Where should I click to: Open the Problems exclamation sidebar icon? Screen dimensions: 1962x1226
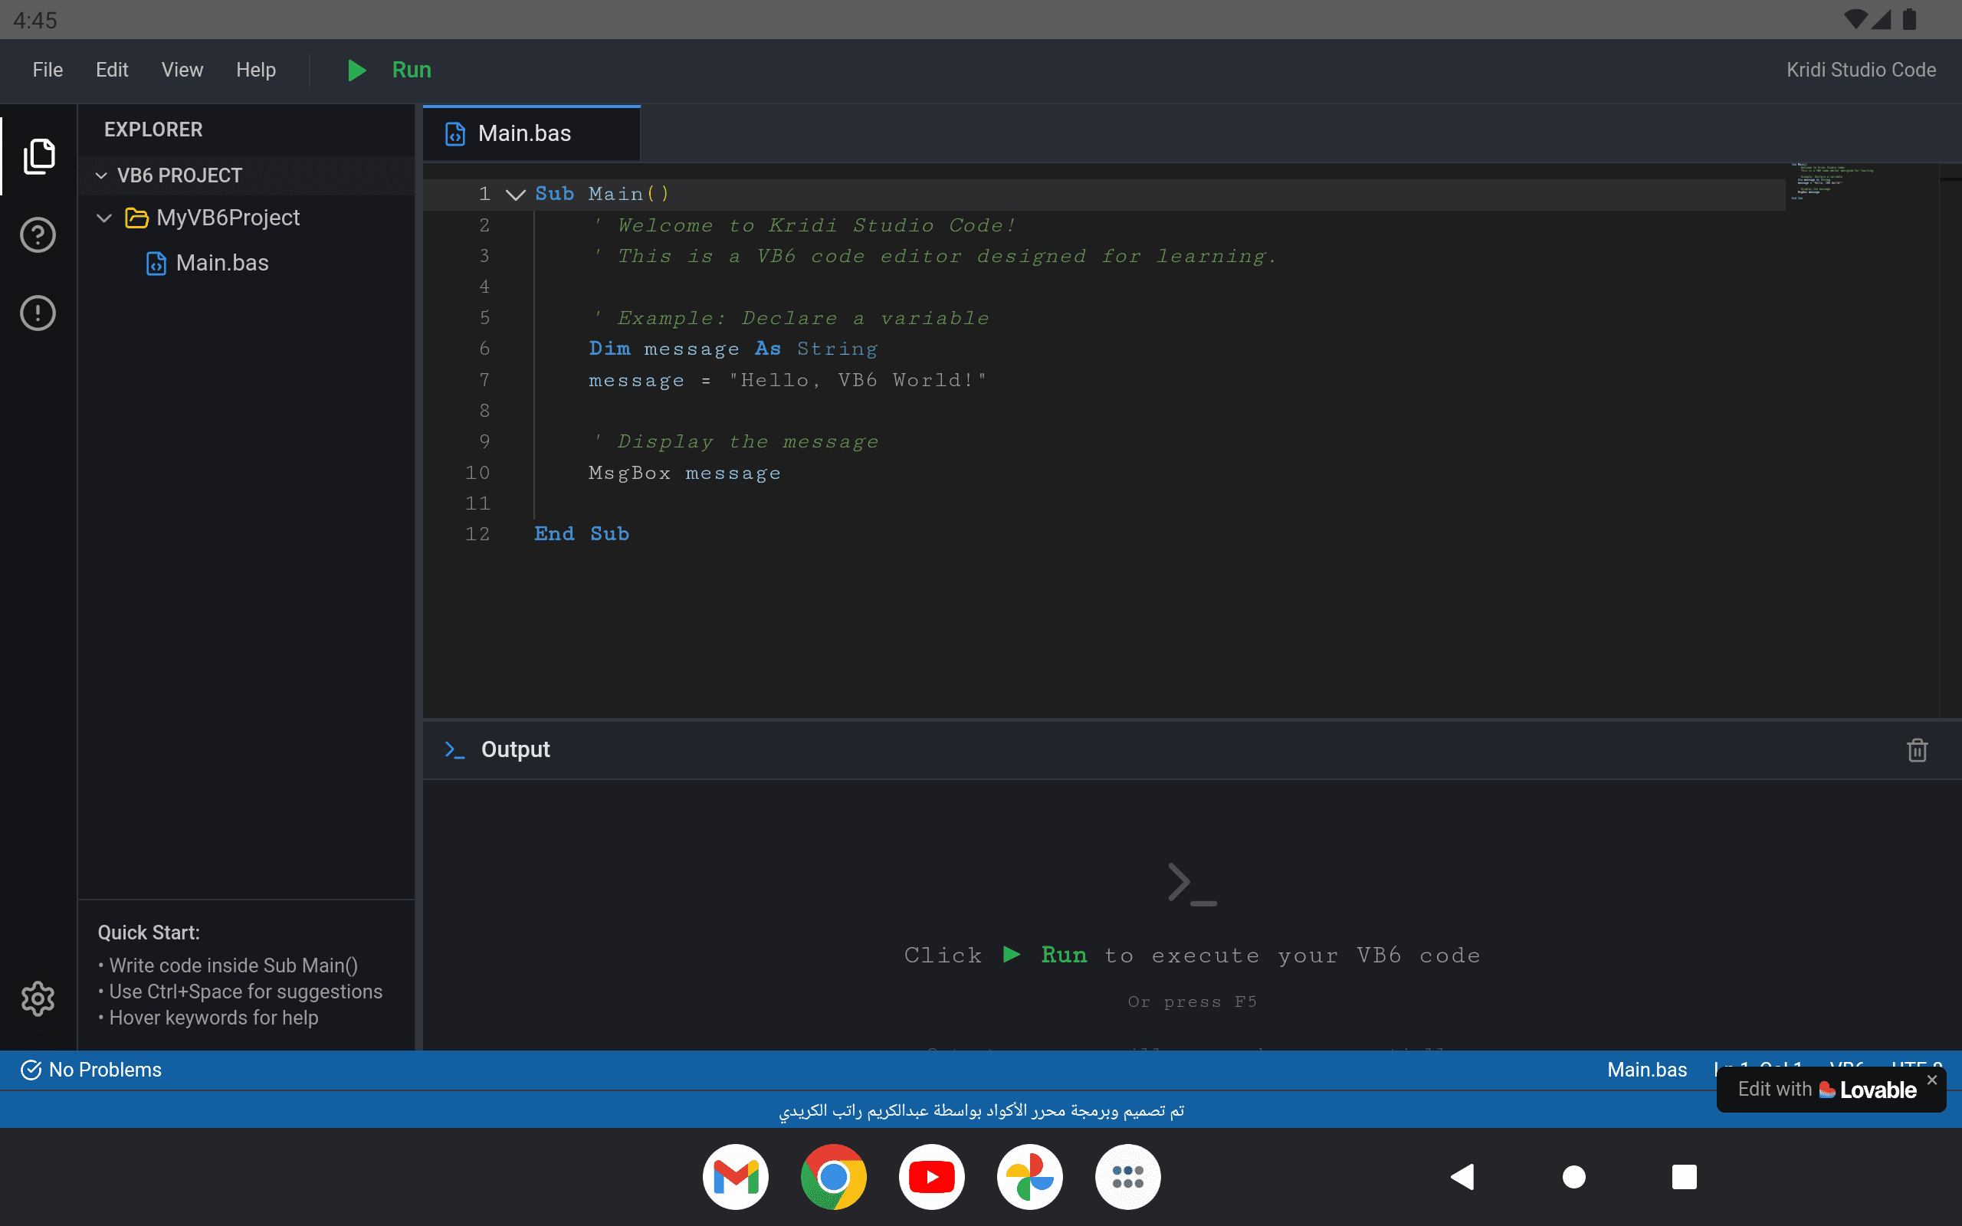[38, 313]
